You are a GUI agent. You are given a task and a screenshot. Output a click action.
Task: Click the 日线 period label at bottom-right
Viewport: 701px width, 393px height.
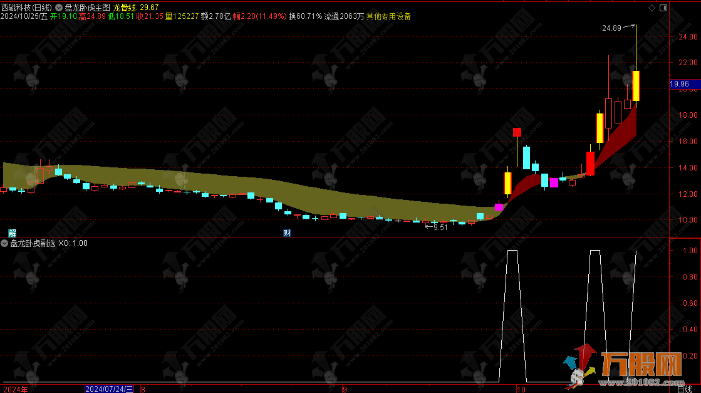pos(685,389)
